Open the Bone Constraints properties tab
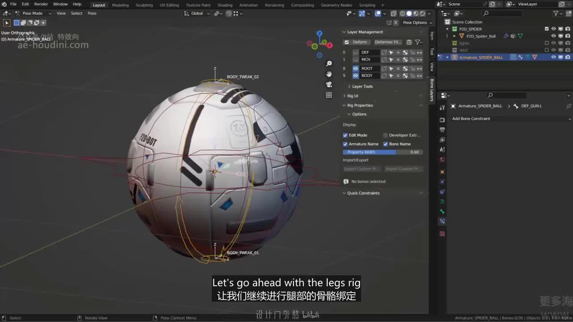Image resolution: width=573 pixels, height=322 pixels. tap(442, 221)
